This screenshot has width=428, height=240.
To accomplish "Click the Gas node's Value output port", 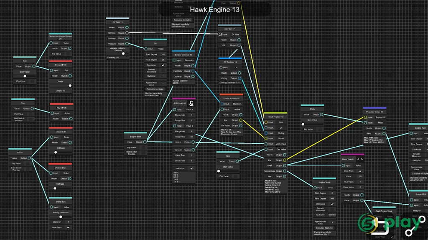I will click(x=237, y=161).
